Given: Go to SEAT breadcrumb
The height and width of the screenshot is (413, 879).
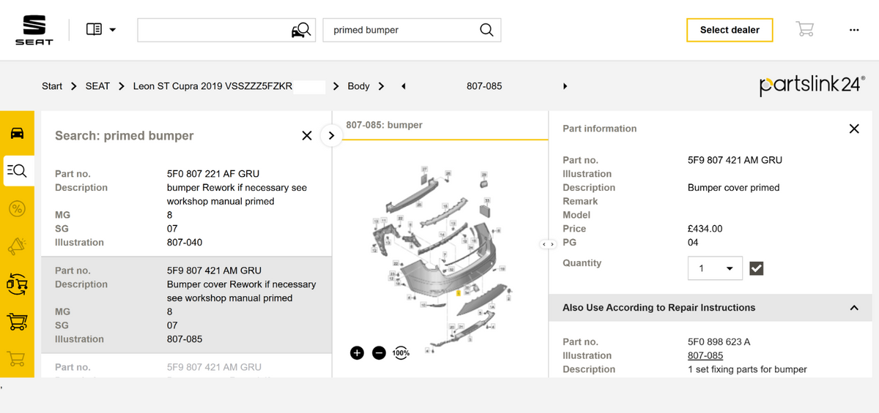Looking at the screenshot, I should 97,86.
